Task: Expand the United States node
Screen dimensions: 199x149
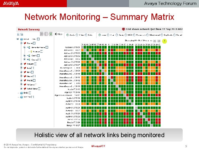Action: [x=21, y=89]
